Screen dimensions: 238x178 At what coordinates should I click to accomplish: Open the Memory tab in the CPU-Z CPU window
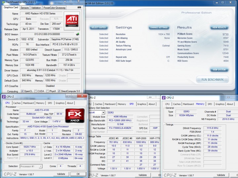coord(40,103)
